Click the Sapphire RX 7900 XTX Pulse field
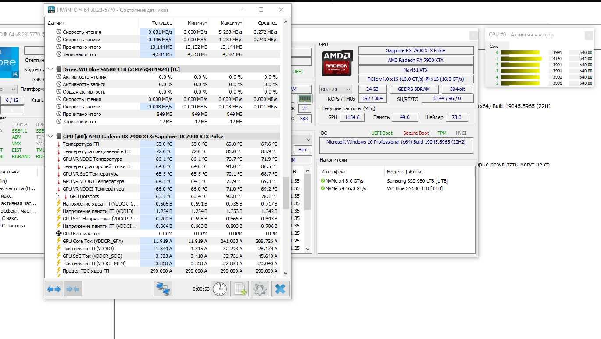Image resolution: width=601 pixels, height=339 pixels. pyautogui.click(x=416, y=50)
